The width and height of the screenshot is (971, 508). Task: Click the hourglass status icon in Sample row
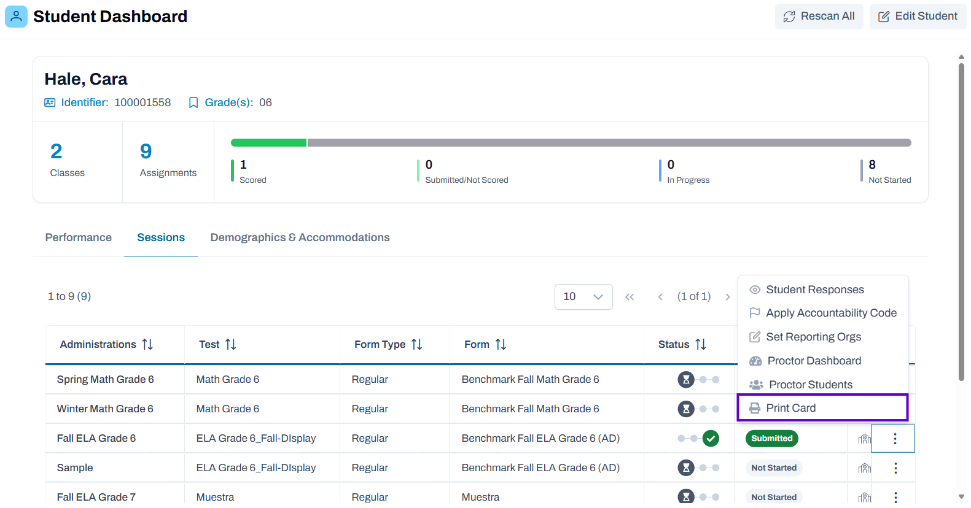(686, 468)
